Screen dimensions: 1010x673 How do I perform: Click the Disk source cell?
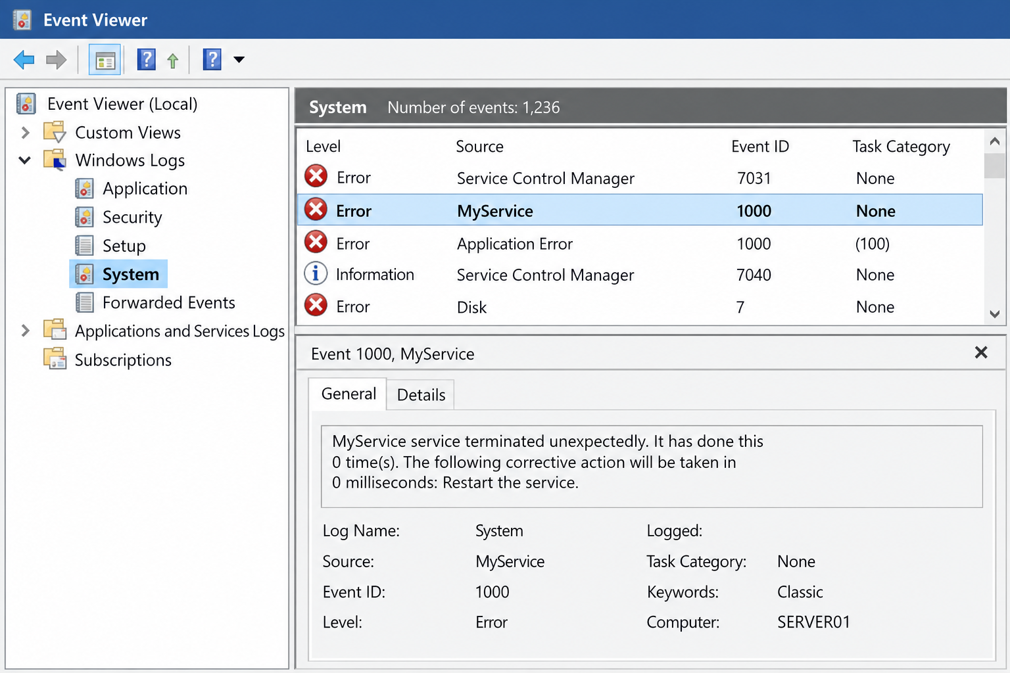[471, 307]
